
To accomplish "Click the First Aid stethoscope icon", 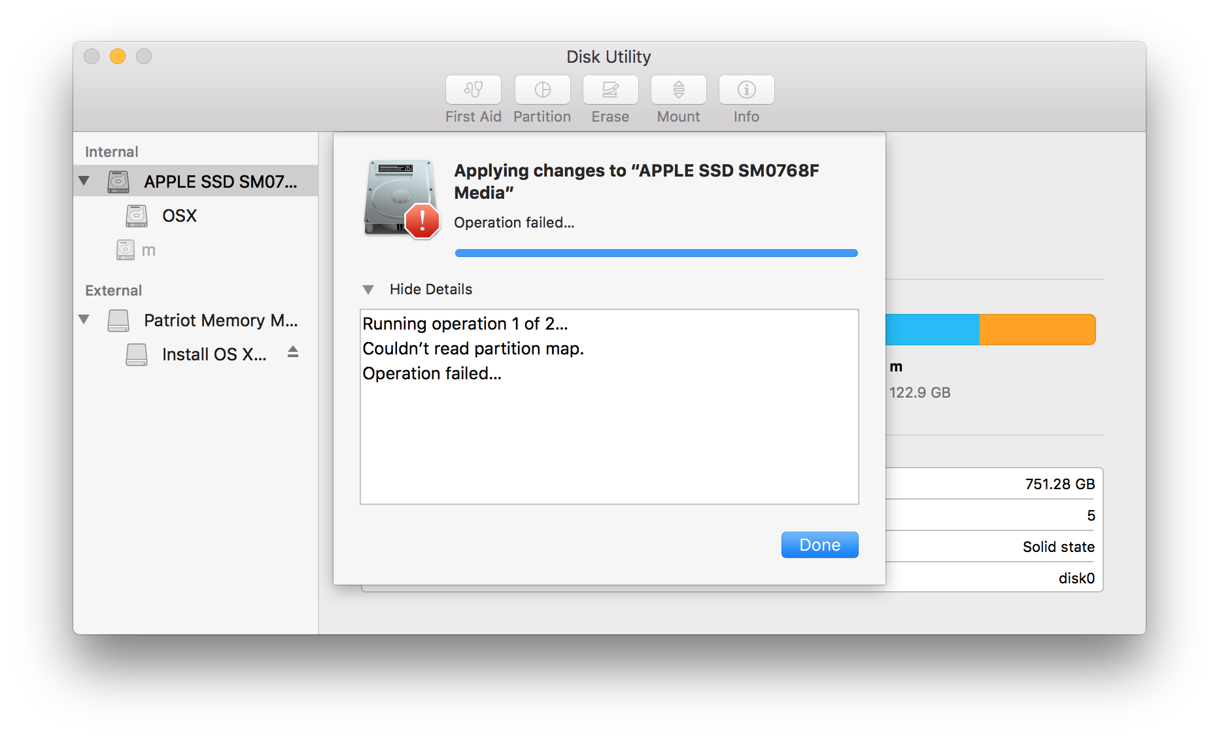I will pos(473,90).
